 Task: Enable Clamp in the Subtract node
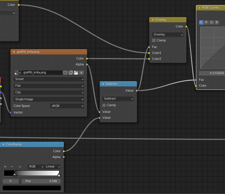(x=104, y=105)
